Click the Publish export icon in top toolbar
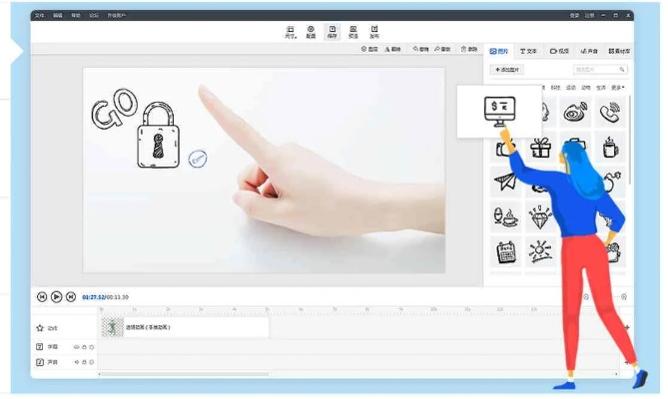 (374, 32)
